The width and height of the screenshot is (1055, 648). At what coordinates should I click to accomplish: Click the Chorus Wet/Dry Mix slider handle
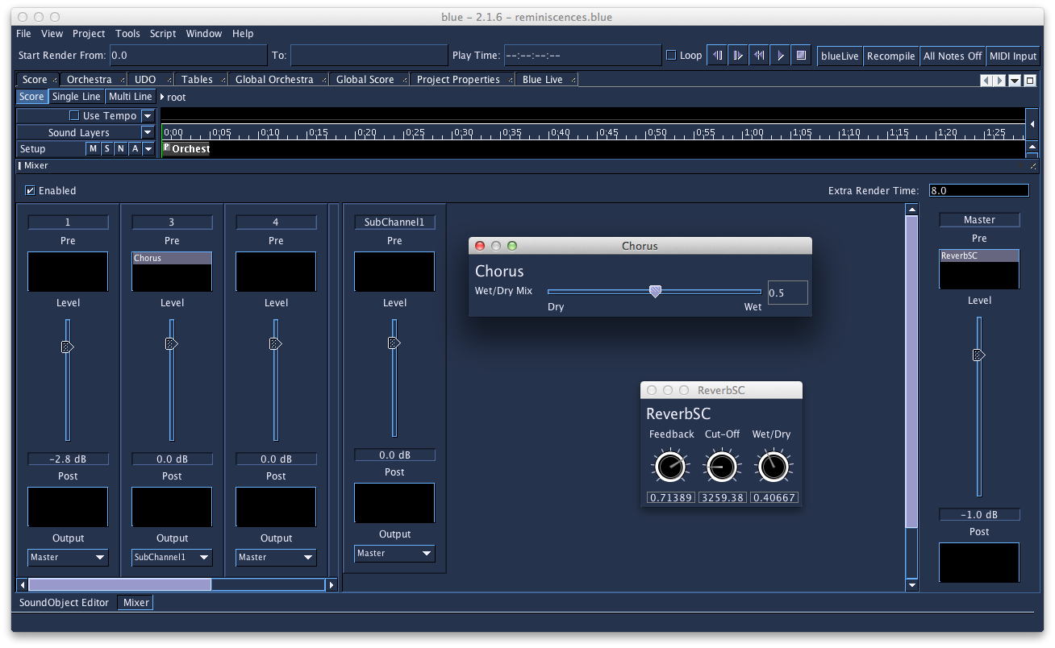[655, 292]
